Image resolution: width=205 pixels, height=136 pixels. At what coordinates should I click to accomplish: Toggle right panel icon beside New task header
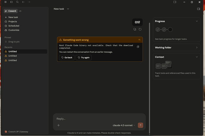[198, 9]
